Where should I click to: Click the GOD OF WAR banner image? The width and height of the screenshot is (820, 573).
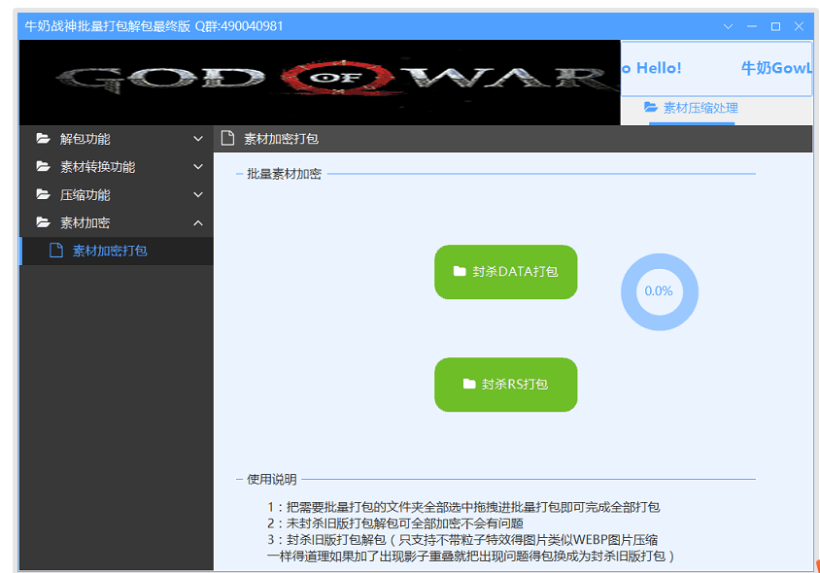coord(319,82)
